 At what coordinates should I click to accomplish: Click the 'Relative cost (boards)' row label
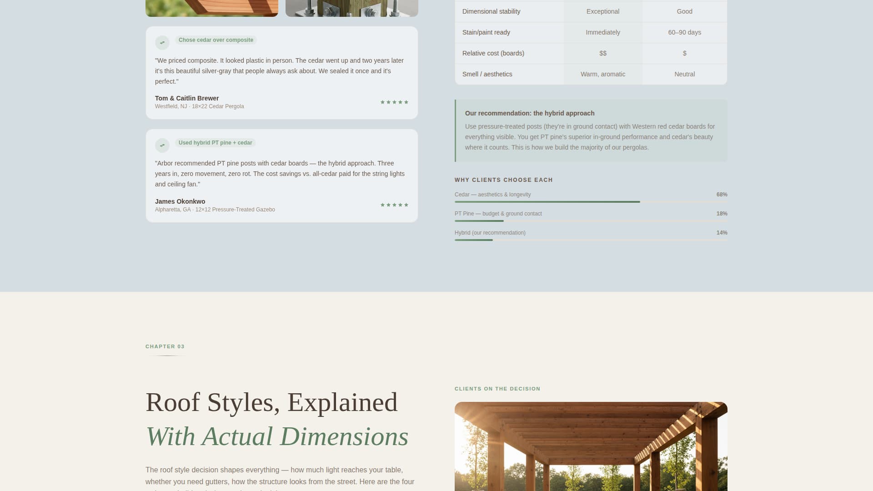point(493,53)
